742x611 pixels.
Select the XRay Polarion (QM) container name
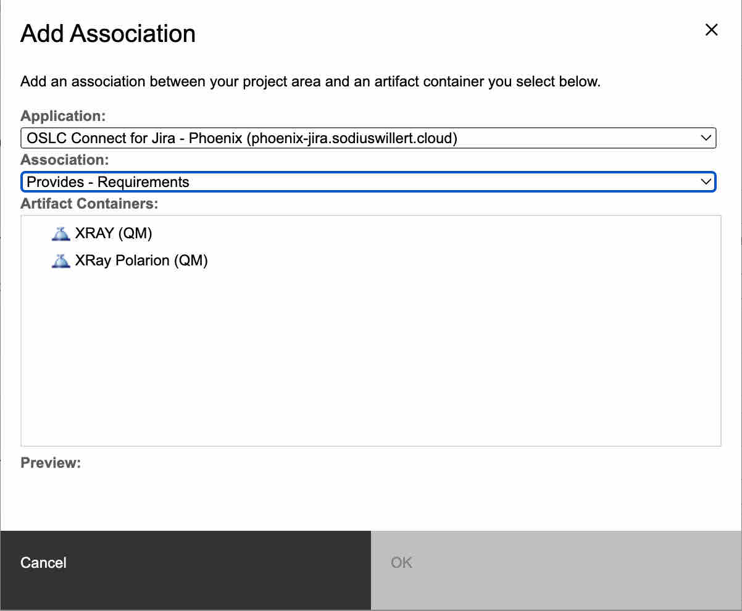pos(141,260)
